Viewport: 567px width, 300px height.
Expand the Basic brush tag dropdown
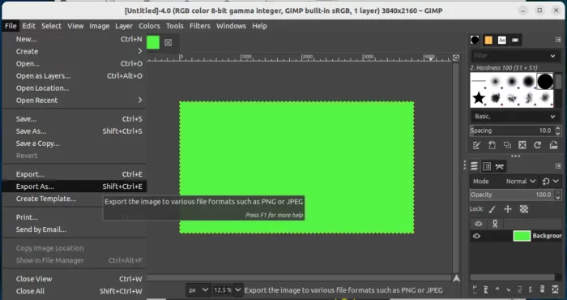pos(514,117)
